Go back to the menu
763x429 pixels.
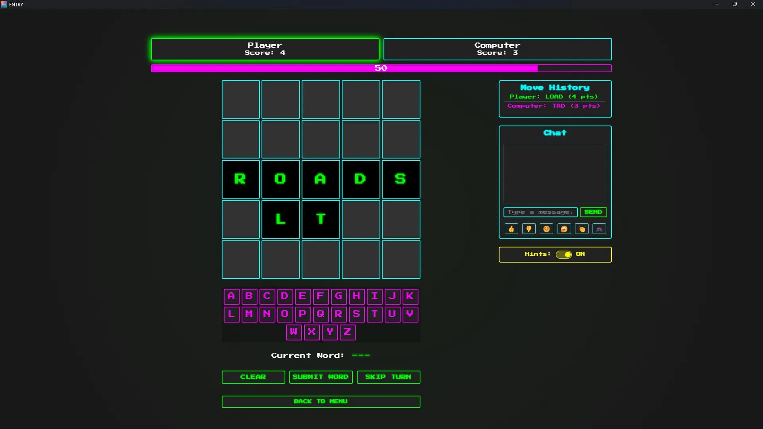tap(321, 402)
